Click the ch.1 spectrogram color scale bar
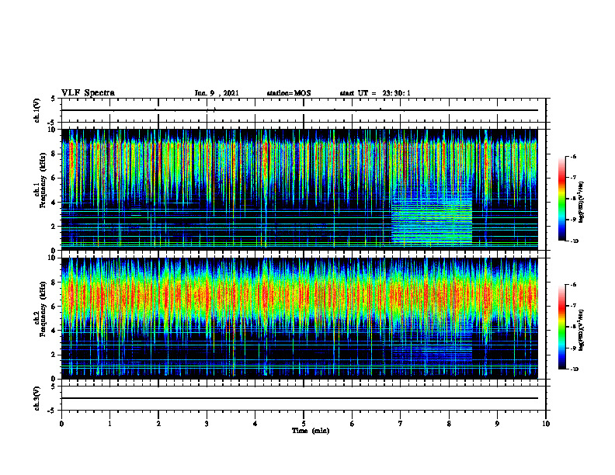The height and width of the screenshot is (475, 615). 561,199
